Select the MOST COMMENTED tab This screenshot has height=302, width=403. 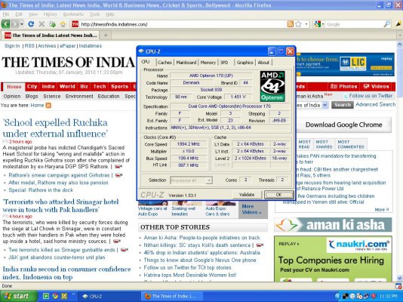click(351, 144)
